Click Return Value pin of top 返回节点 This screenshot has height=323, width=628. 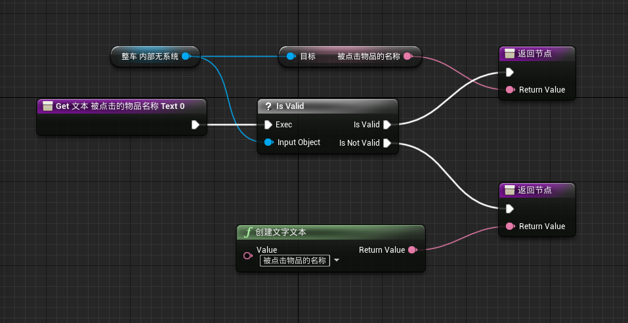(510, 90)
